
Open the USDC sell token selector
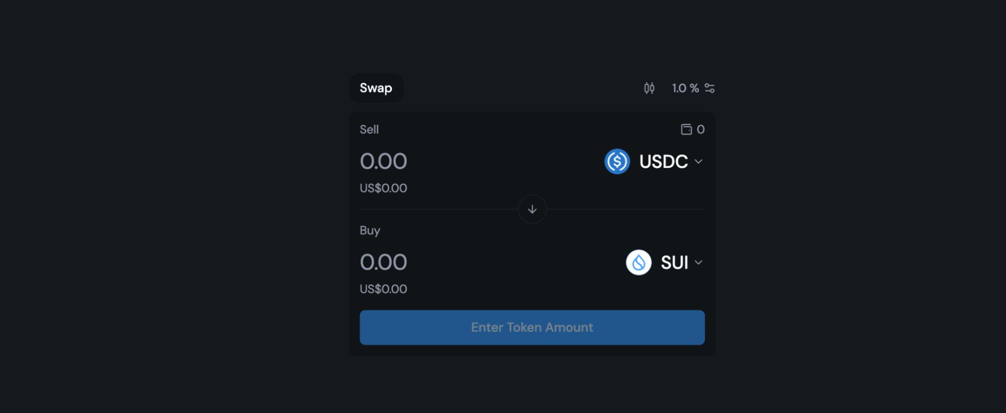tap(654, 161)
